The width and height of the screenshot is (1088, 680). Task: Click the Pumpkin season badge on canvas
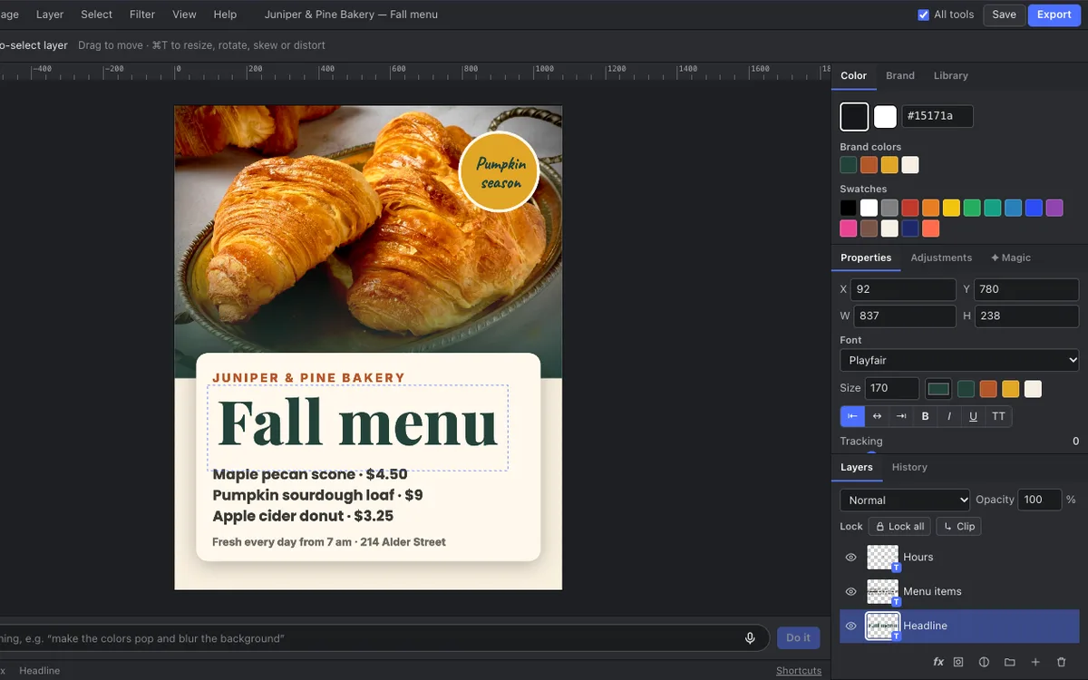point(499,172)
